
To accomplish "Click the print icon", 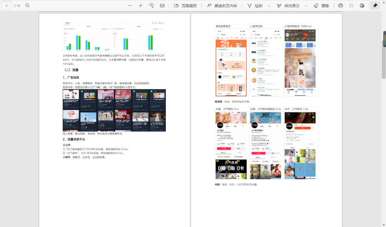I will click(x=341, y=5).
